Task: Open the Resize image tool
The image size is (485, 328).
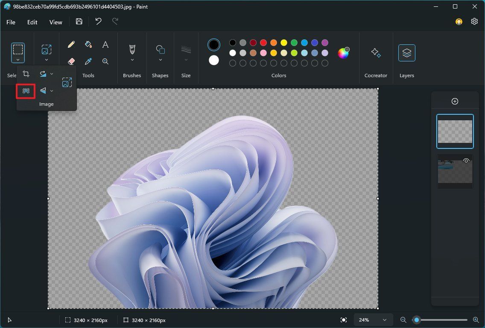Action: click(67, 82)
